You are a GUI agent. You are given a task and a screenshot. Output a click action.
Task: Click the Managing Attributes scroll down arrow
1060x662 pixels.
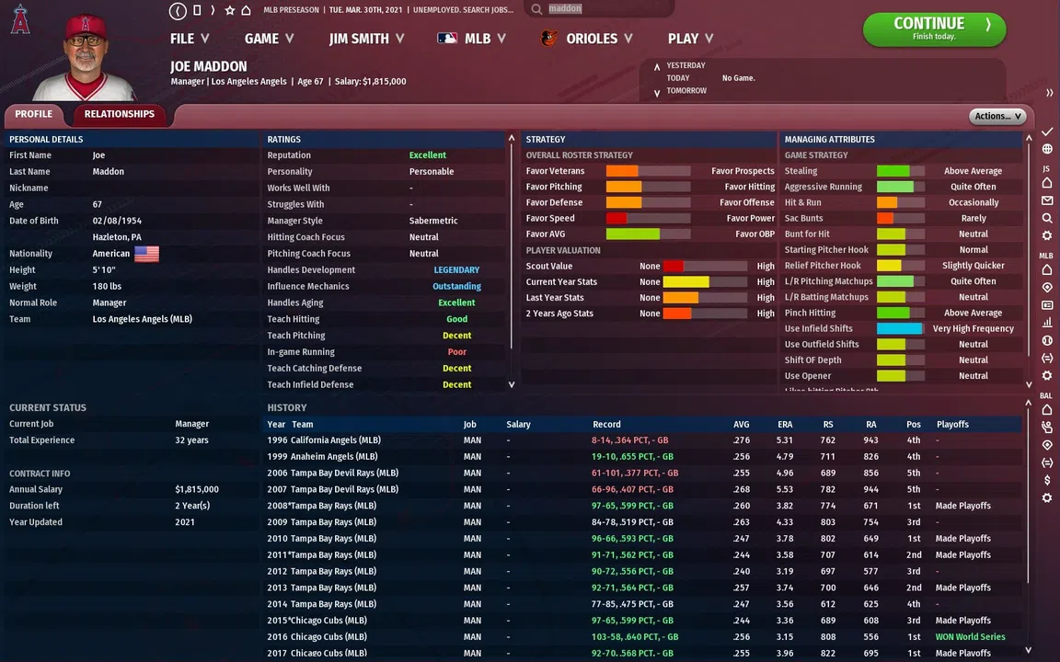pyautogui.click(x=1028, y=384)
